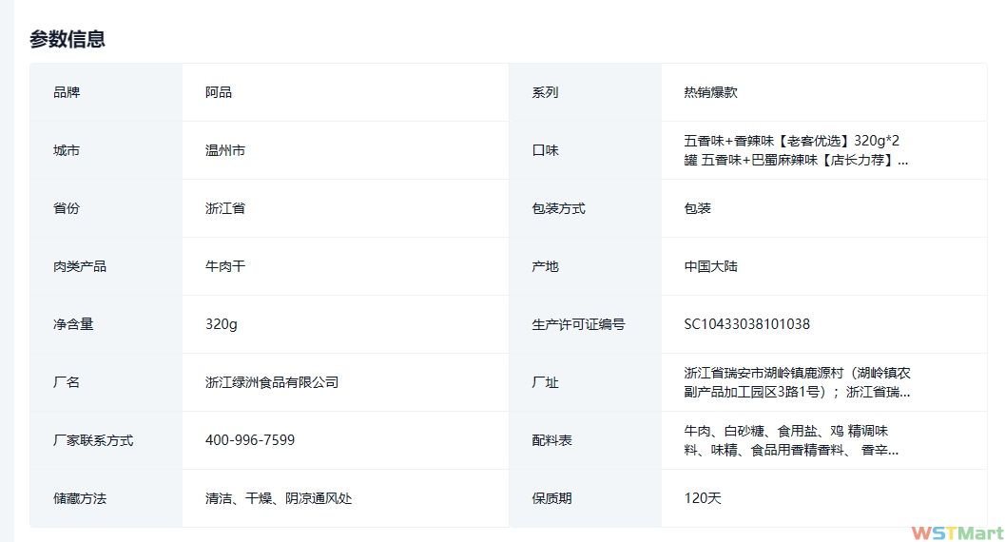Click the city value 温州市
Image resolution: width=1005 pixels, height=542 pixels.
pyautogui.click(x=225, y=150)
